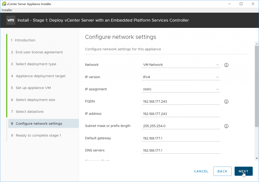Minimize the installer window
This screenshot has width=259, height=182.
click(229, 4)
